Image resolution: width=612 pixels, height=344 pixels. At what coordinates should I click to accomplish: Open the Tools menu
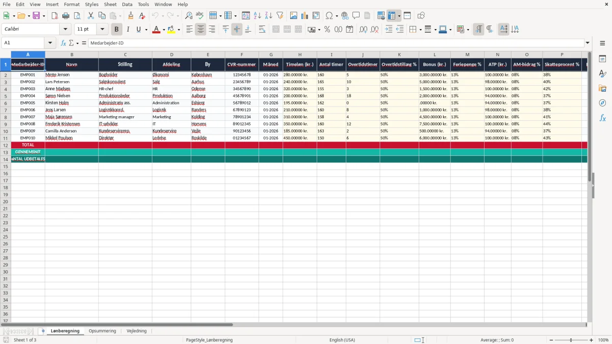click(x=143, y=4)
